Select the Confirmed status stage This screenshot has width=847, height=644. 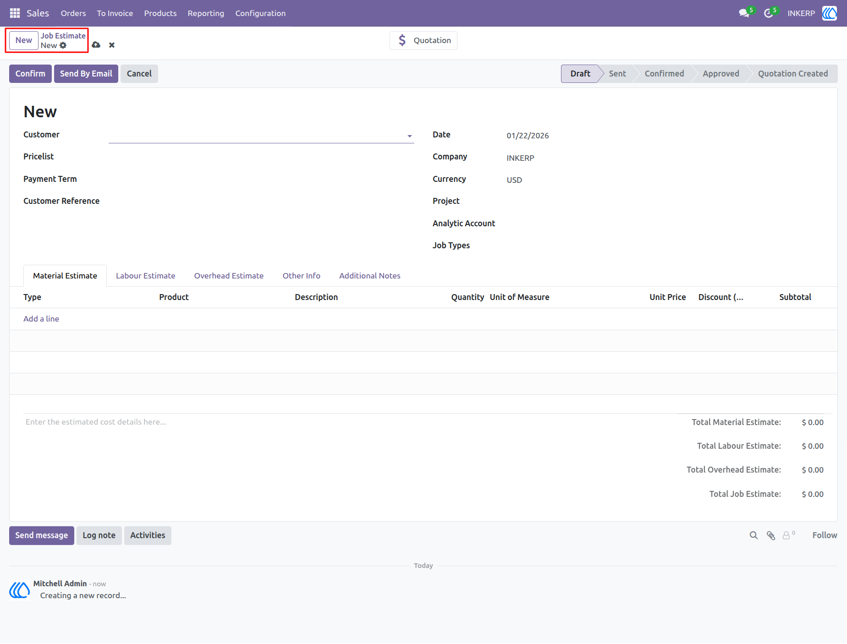pos(664,74)
